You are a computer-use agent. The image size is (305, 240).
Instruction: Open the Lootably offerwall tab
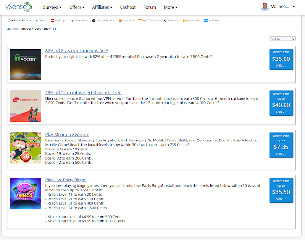(126, 20)
